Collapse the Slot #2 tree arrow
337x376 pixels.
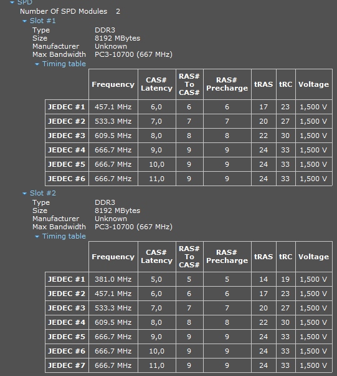coord(24,194)
